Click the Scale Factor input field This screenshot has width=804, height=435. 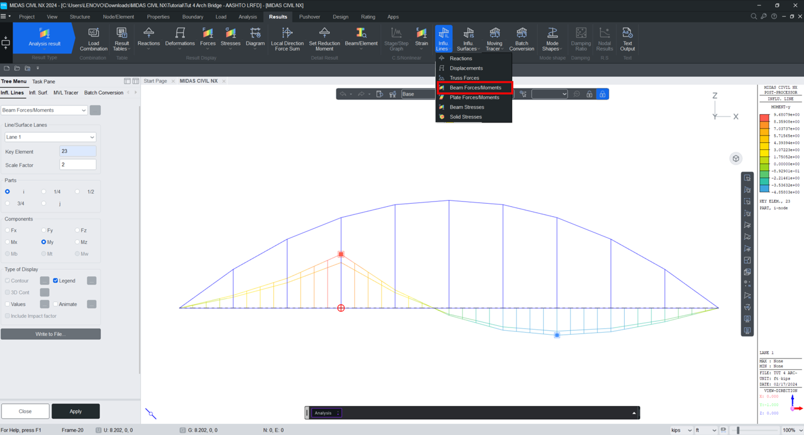[78, 165]
